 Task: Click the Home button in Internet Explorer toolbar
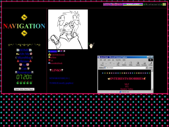point(131,64)
